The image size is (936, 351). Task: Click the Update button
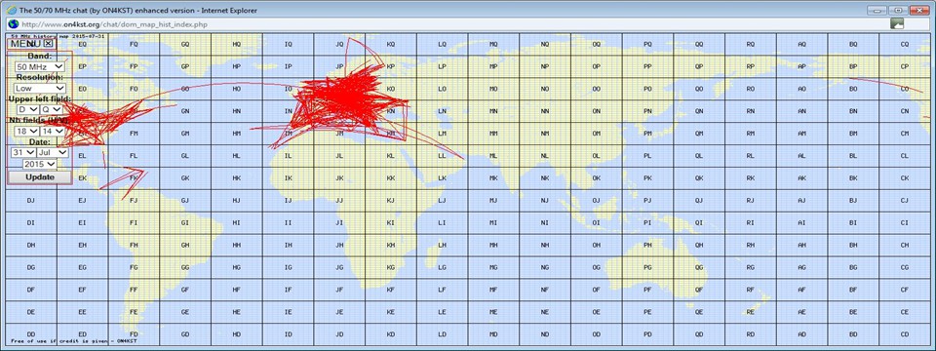[x=40, y=177]
